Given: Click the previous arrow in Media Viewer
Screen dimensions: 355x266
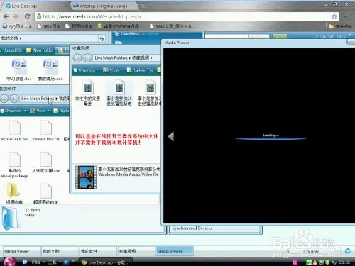Looking at the screenshot, I should [171, 136].
